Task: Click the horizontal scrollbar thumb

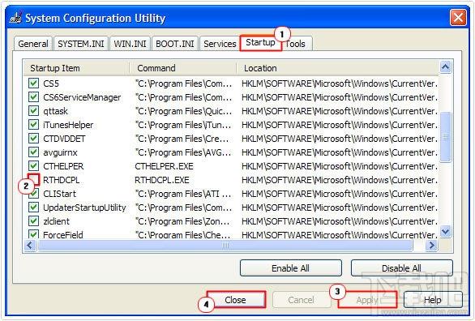Action: pyautogui.click(x=225, y=246)
